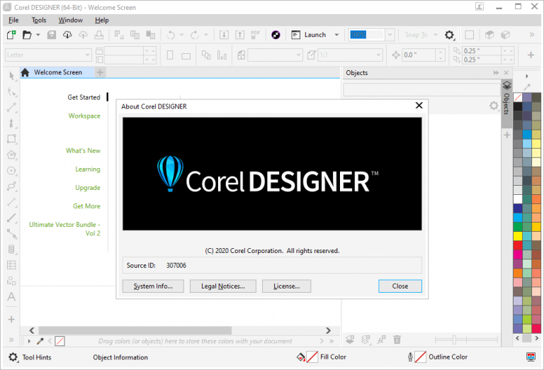Collapse the Objects docker double arrow
The image size is (544, 370).
(x=496, y=72)
